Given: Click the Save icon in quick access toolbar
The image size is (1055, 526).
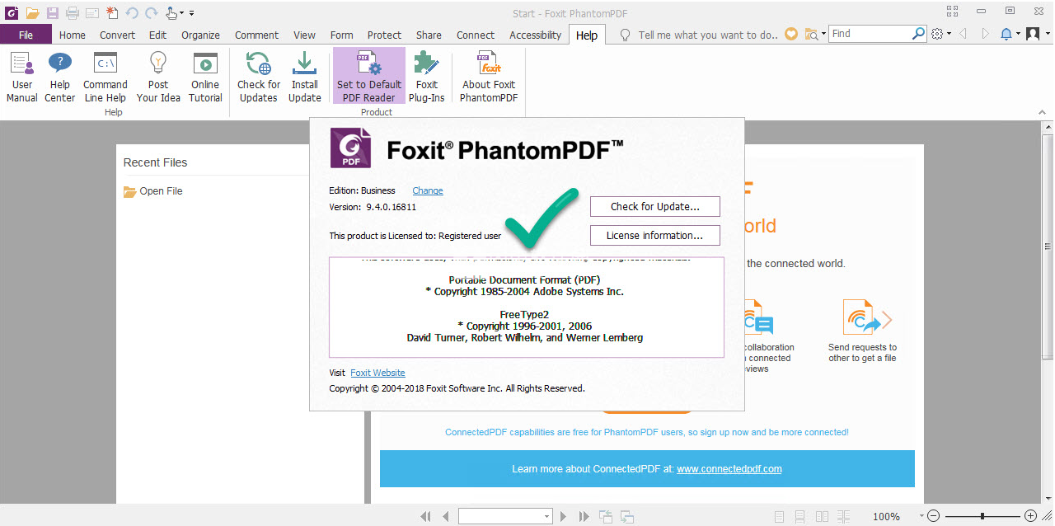Looking at the screenshot, I should (53, 12).
